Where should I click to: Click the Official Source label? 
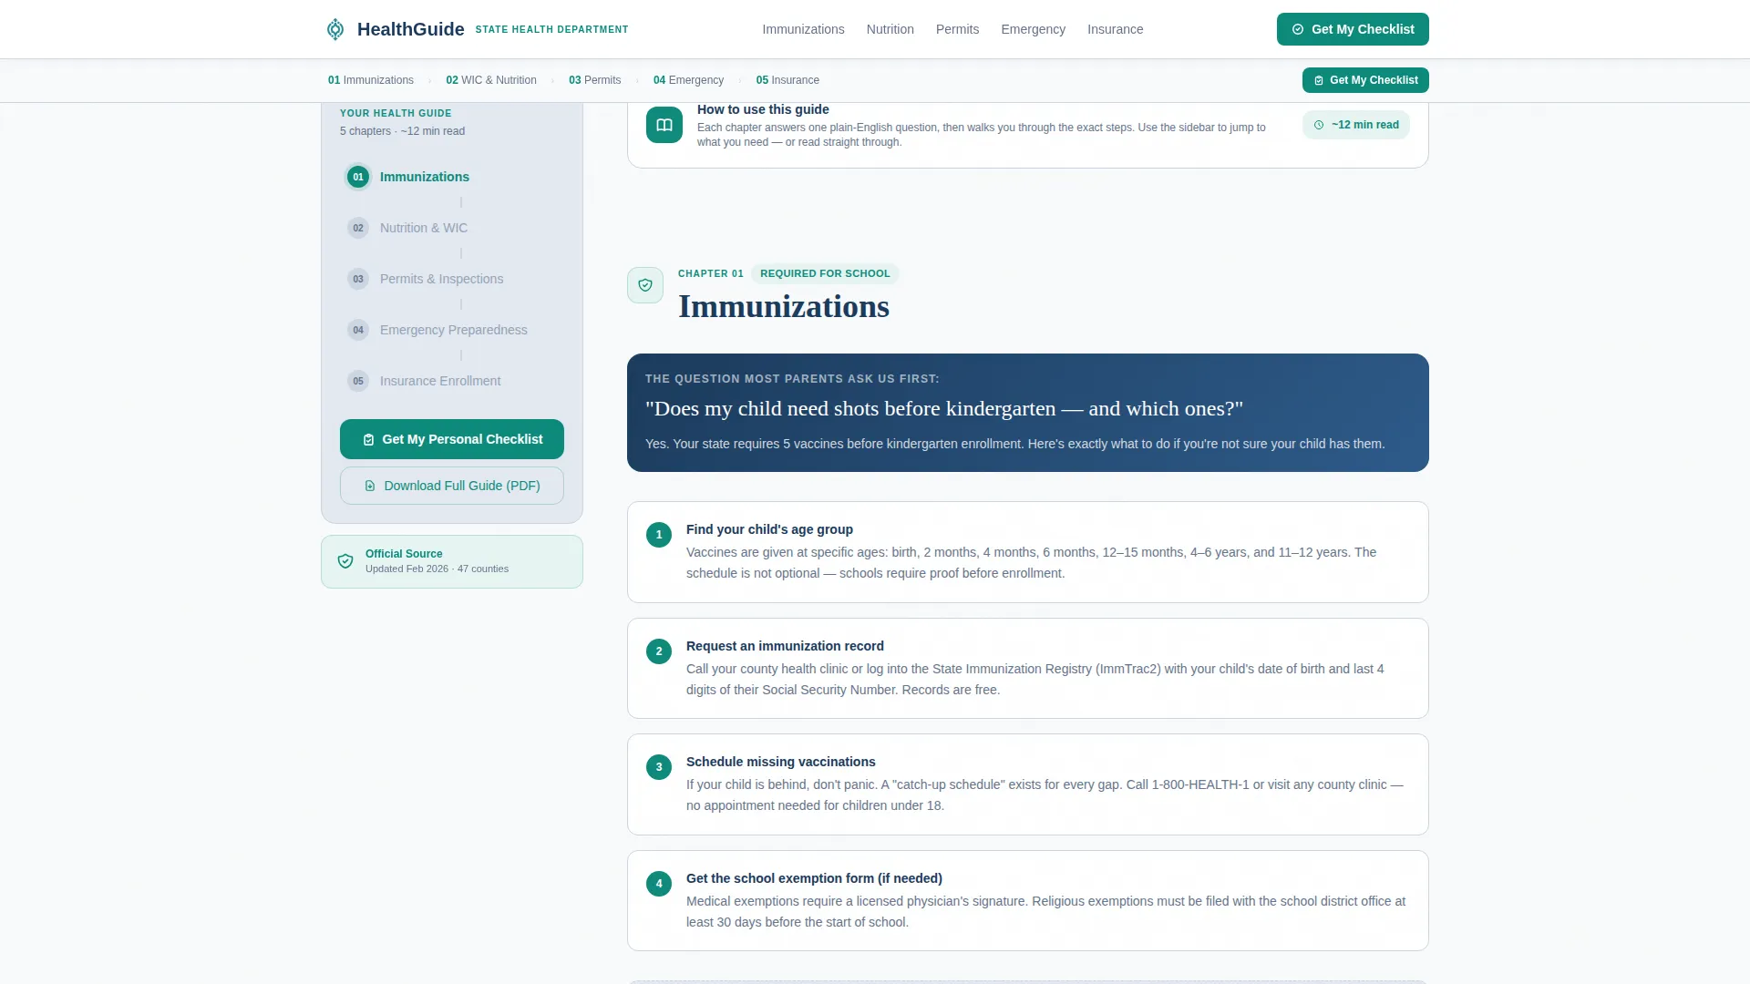[x=404, y=554]
